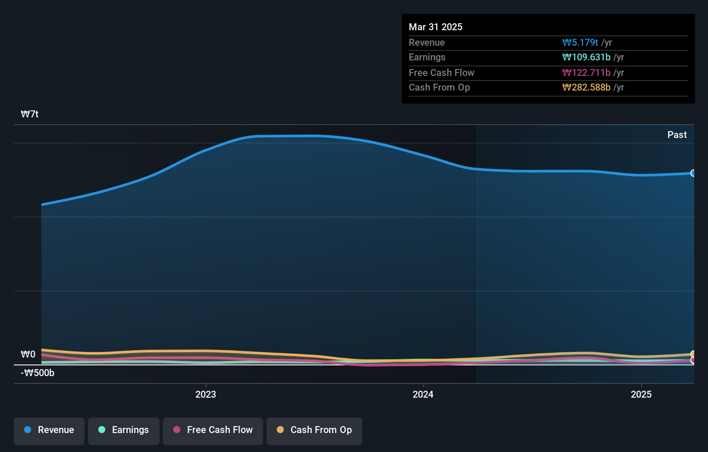Toggle the Revenue legend button

click(49, 431)
